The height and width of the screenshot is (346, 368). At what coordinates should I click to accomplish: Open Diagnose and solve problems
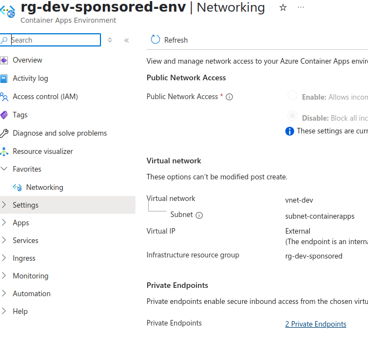pyautogui.click(x=59, y=133)
